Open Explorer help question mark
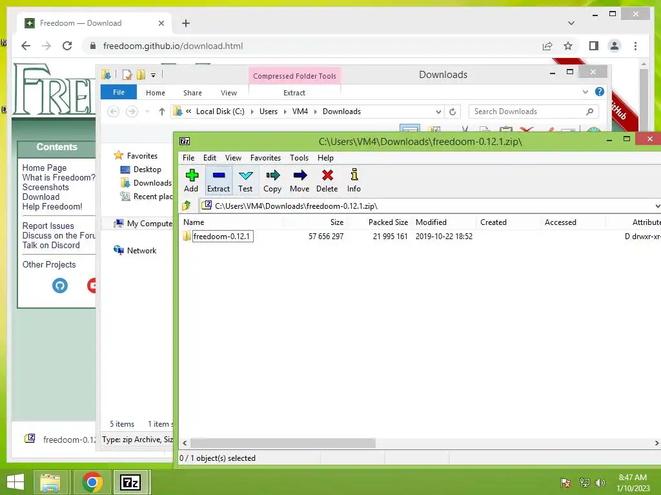Image resolution: width=661 pixels, height=495 pixels. point(600,92)
